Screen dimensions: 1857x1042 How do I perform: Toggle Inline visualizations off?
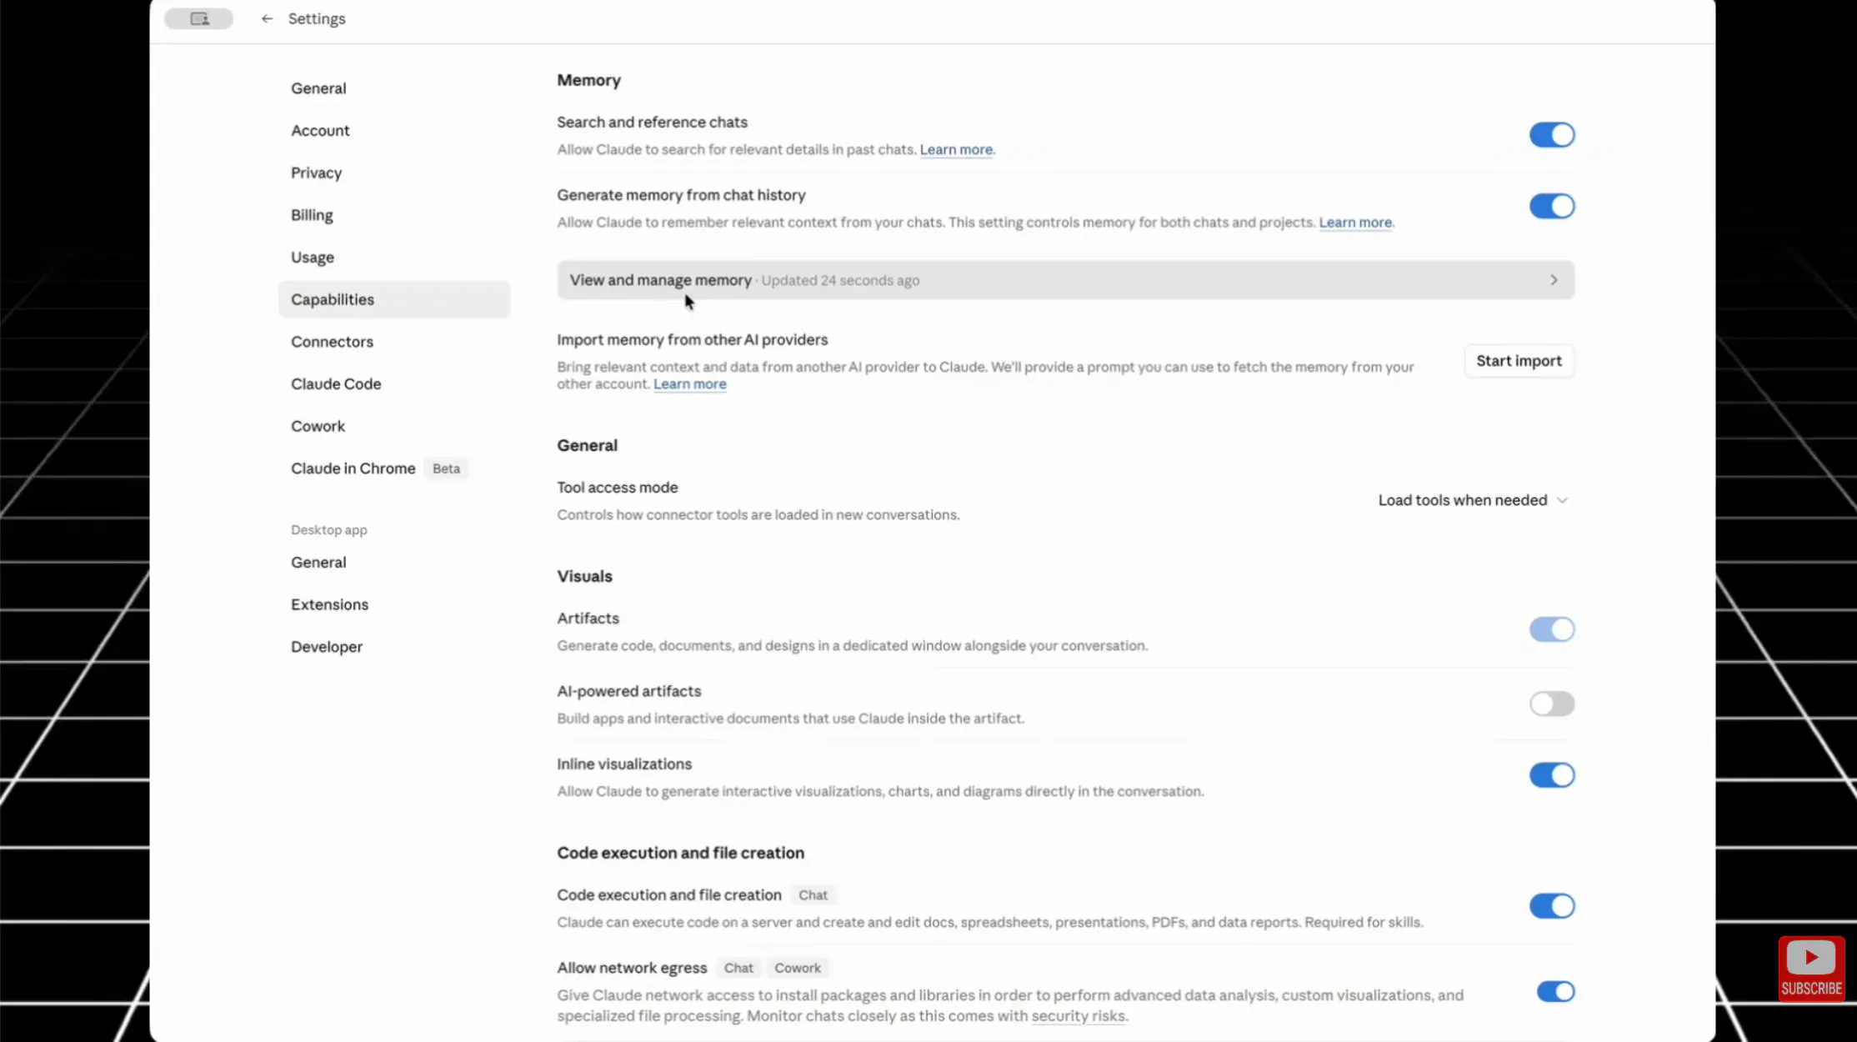pos(1552,775)
